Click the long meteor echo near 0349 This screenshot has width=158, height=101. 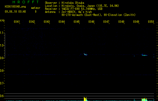144,55
